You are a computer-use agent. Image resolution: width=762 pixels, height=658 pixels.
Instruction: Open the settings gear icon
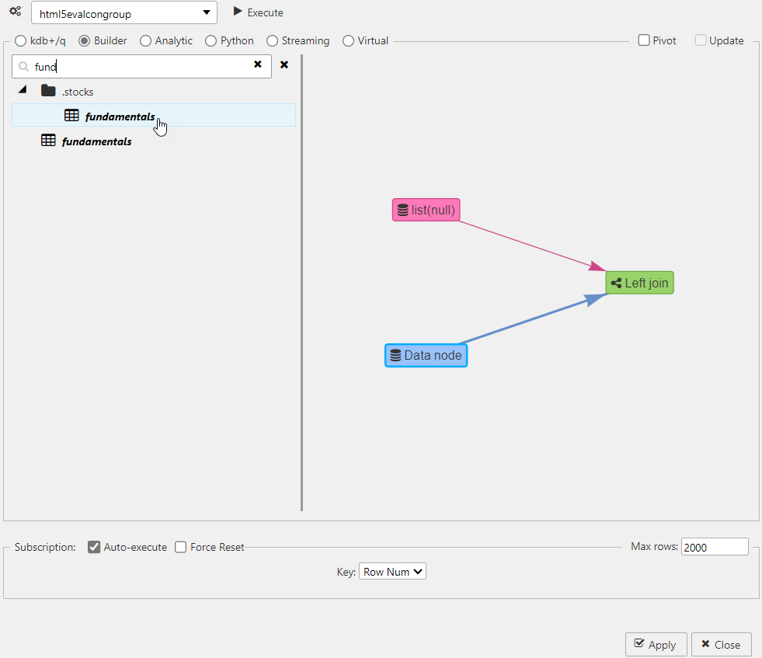click(15, 12)
